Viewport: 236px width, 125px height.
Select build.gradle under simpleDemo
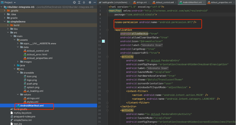coord(20,109)
